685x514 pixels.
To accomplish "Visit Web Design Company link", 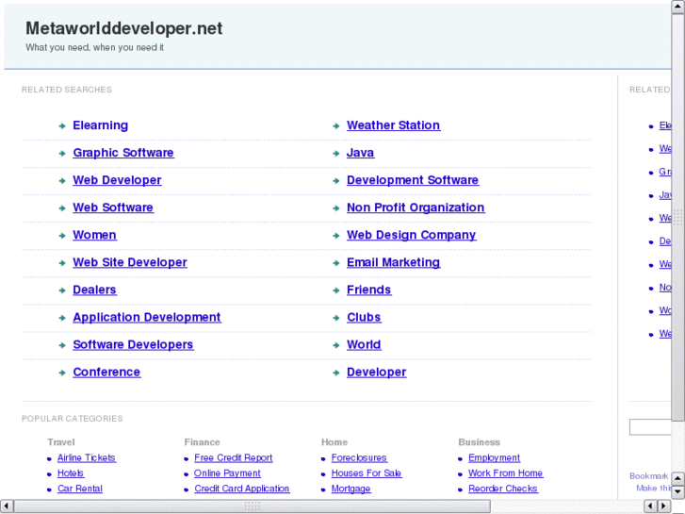I will click(x=411, y=236).
